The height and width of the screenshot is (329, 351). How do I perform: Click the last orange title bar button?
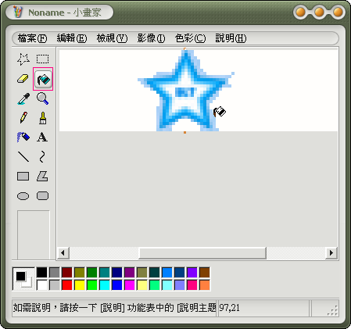click(338, 12)
